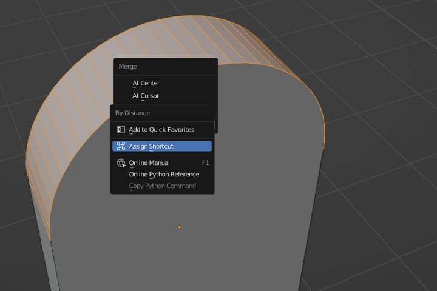This screenshot has height=291, width=437.
Task: Click the By Distance header text
Action: 133,113
